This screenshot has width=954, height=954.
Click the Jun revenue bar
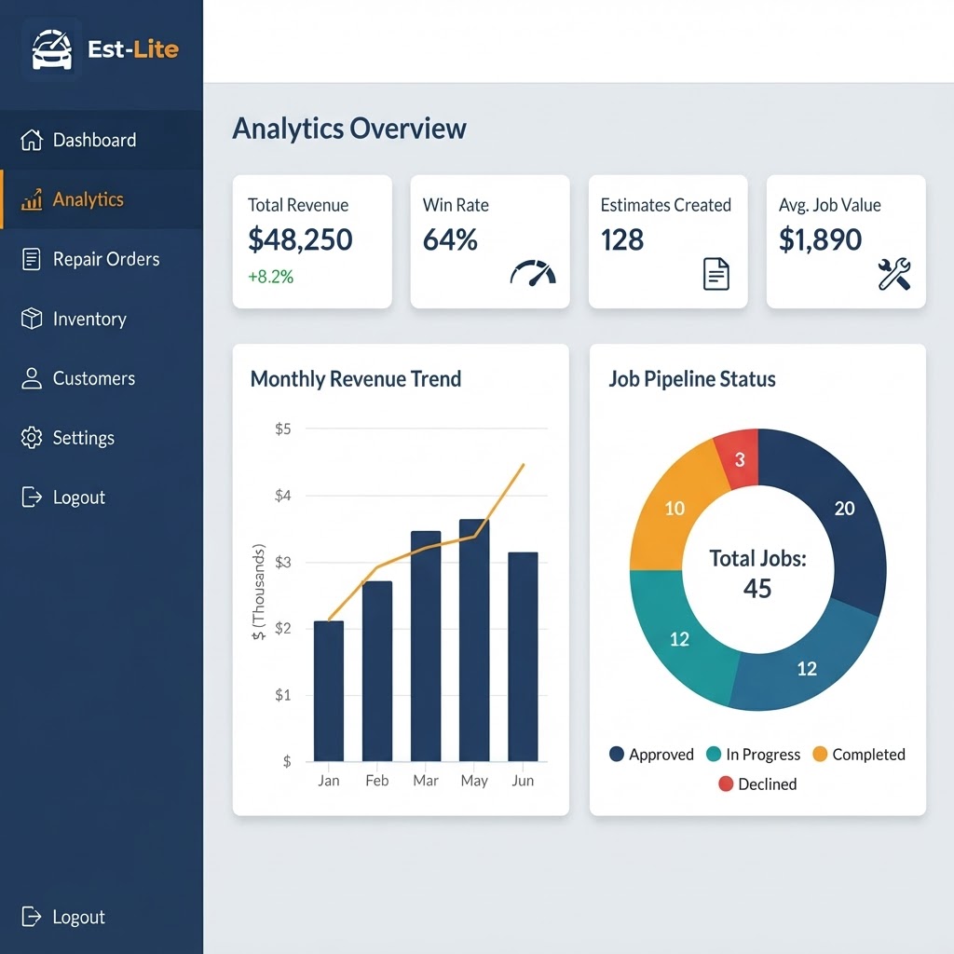click(524, 657)
